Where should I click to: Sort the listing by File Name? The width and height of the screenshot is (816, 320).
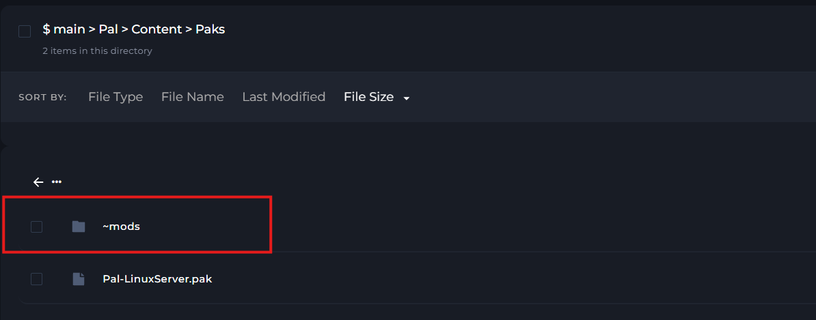point(192,97)
